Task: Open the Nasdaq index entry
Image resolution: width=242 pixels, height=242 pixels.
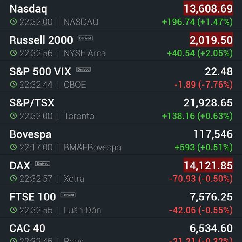Action: [x=121, y=15]
